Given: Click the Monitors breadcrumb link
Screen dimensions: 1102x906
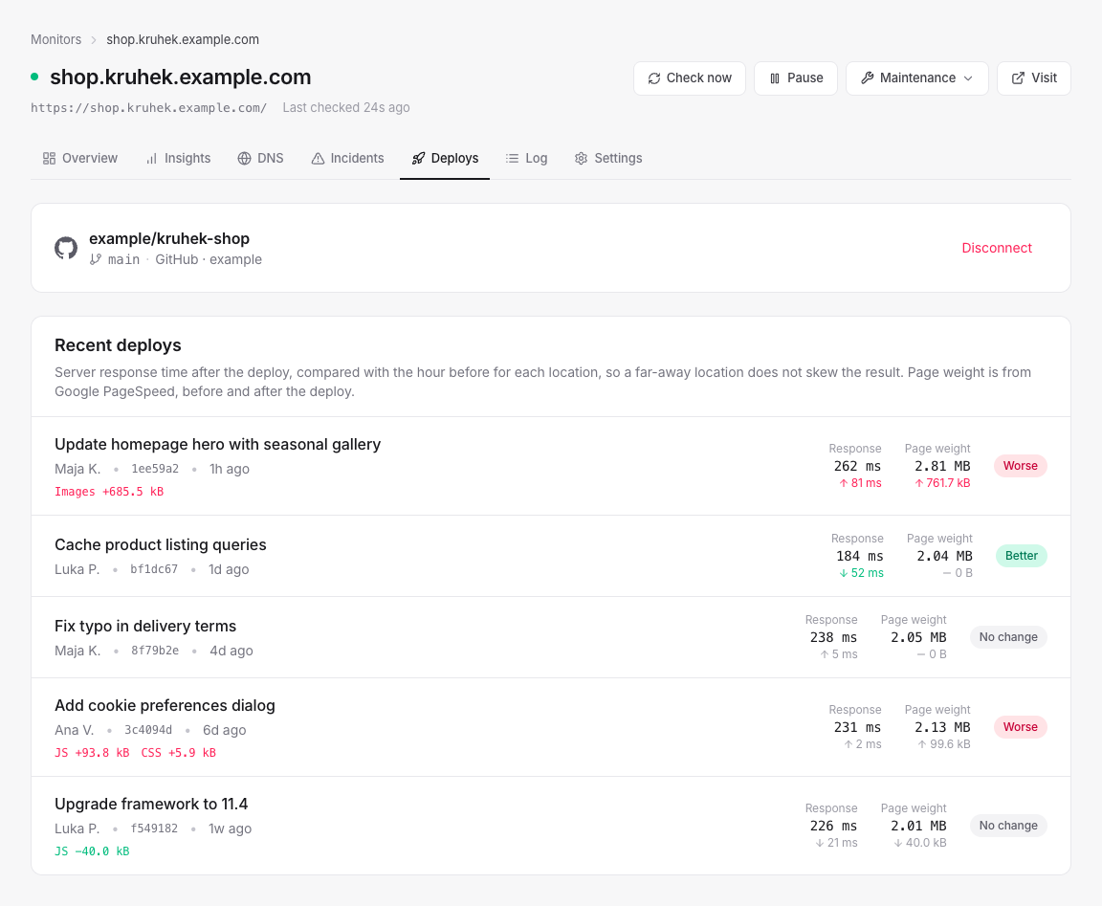Looking at the screenshot, I should tap(56, 39).
